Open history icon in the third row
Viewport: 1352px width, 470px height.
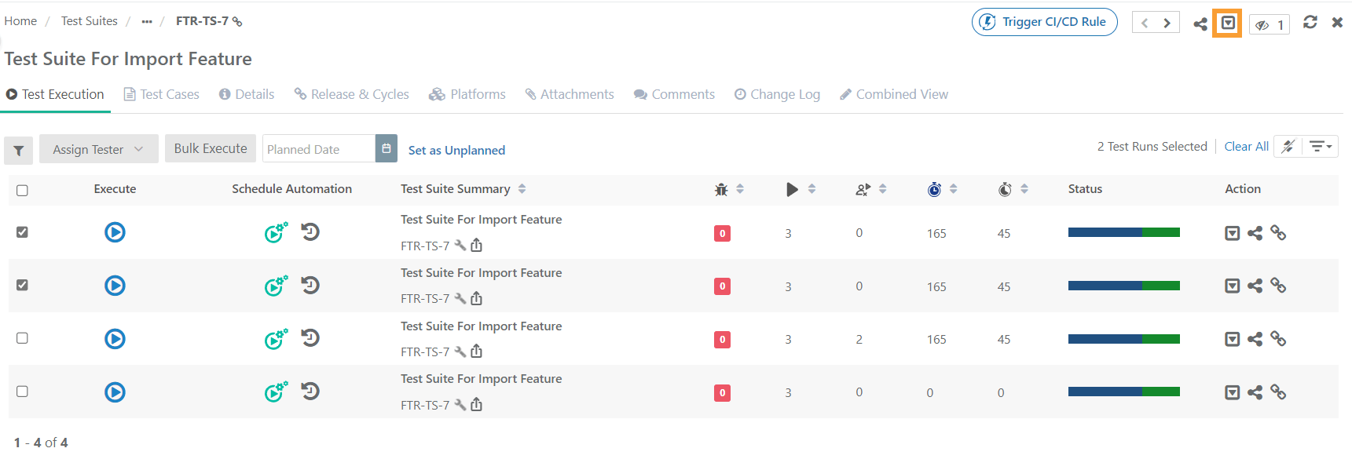click(x=310, y=338)
